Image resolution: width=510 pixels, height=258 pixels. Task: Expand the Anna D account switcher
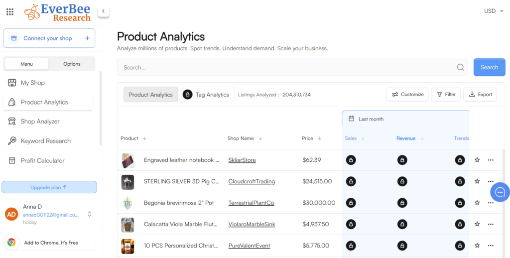coord(90,214)
